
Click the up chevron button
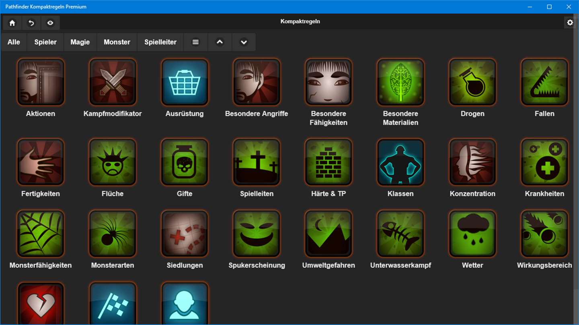[220, 42]
